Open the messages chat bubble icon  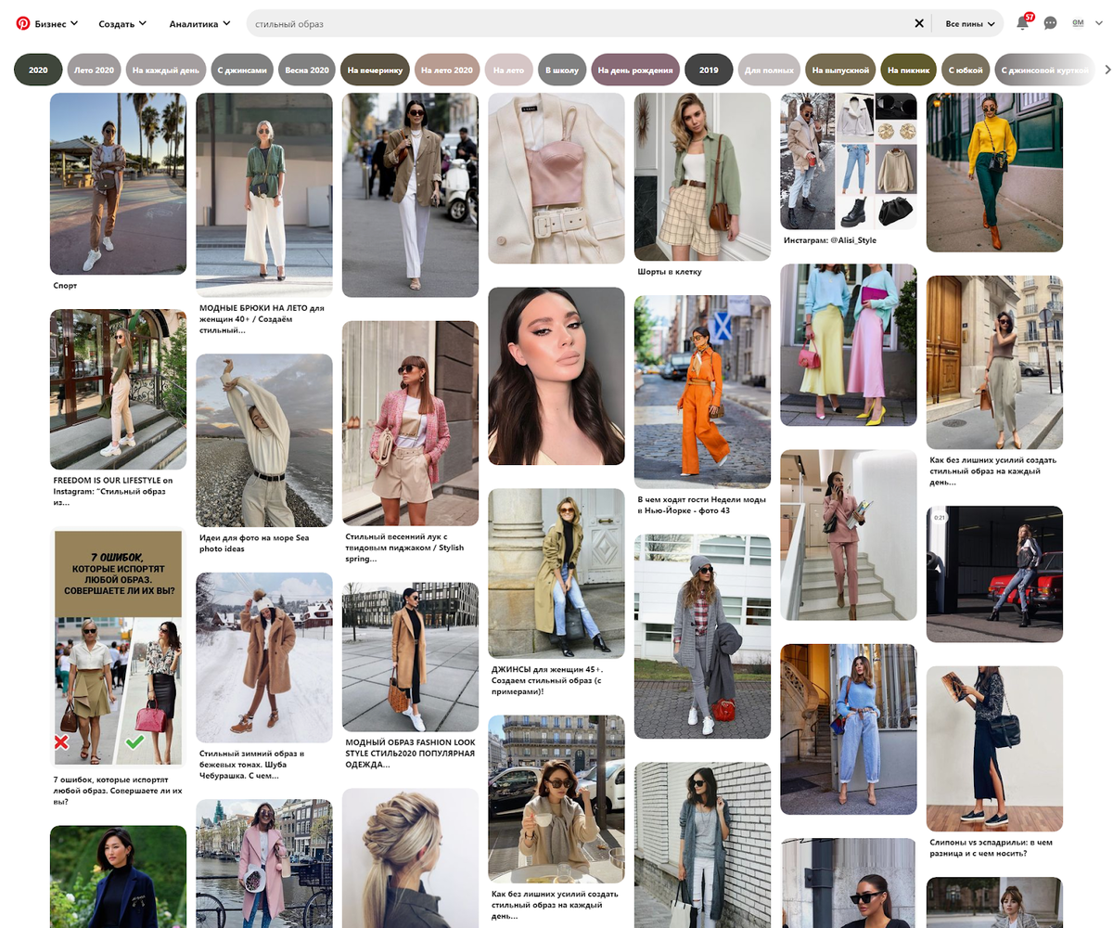[1050, 23]
